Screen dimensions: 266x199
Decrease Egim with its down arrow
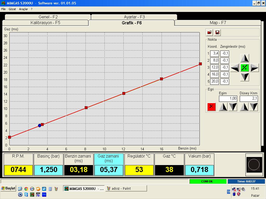pyautogui.click(x=233, y=107)
